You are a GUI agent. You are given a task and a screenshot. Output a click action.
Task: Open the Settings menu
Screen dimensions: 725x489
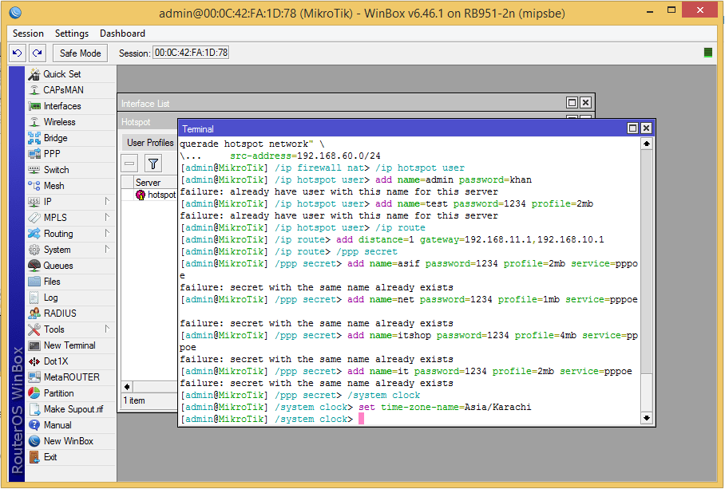point(72,34)
